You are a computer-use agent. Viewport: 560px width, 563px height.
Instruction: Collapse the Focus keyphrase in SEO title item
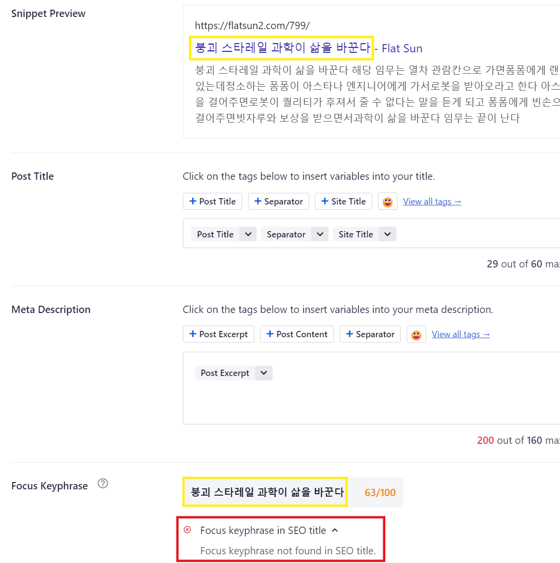335,531
